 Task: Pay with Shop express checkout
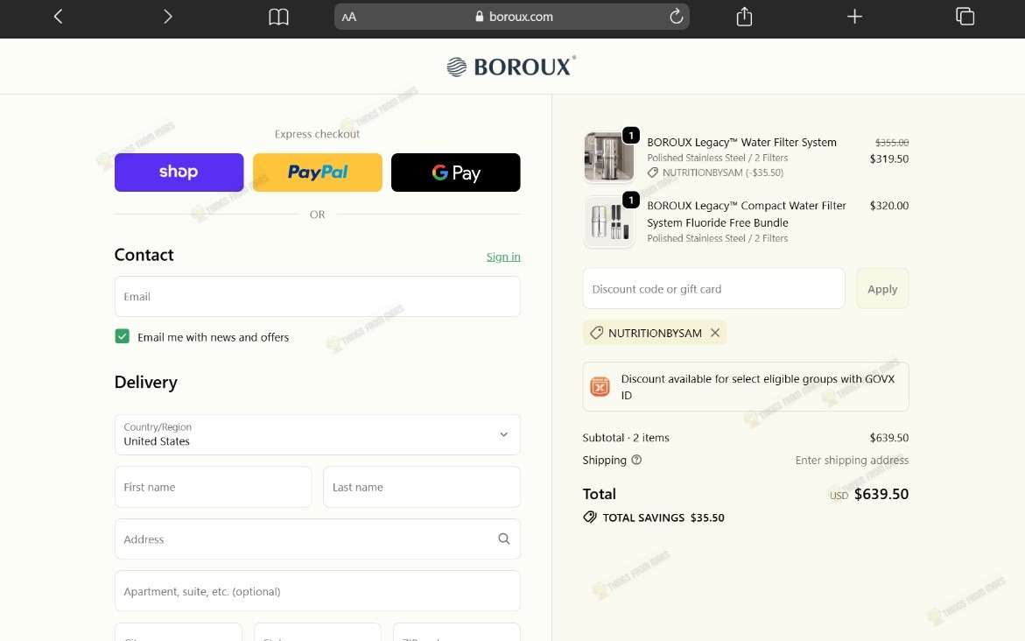tap(179, 172)
